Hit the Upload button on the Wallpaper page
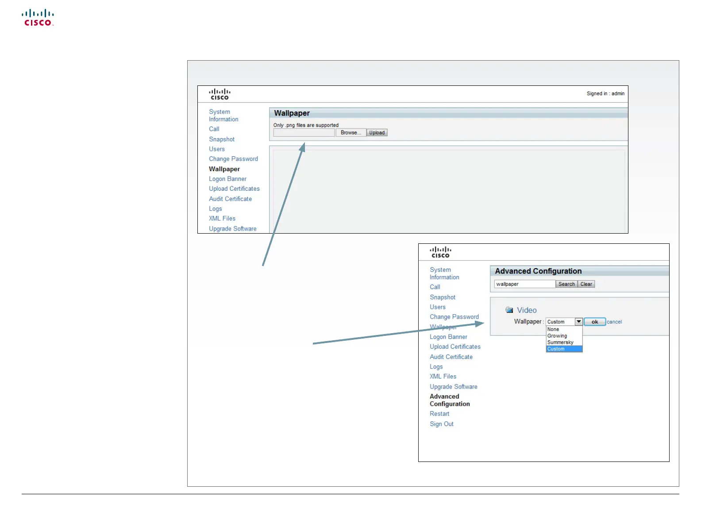This screenshot has height=527, width=701. click(377, 133)
